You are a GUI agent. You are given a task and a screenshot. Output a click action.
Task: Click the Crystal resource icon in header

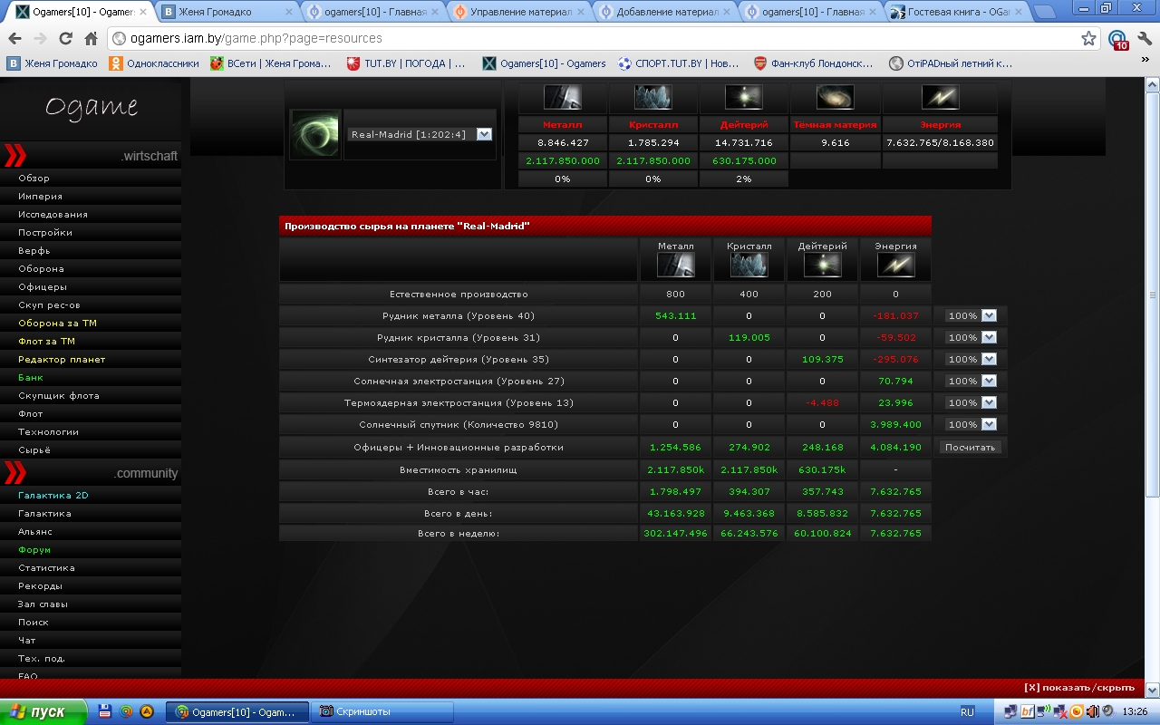(x=653, y=97)
